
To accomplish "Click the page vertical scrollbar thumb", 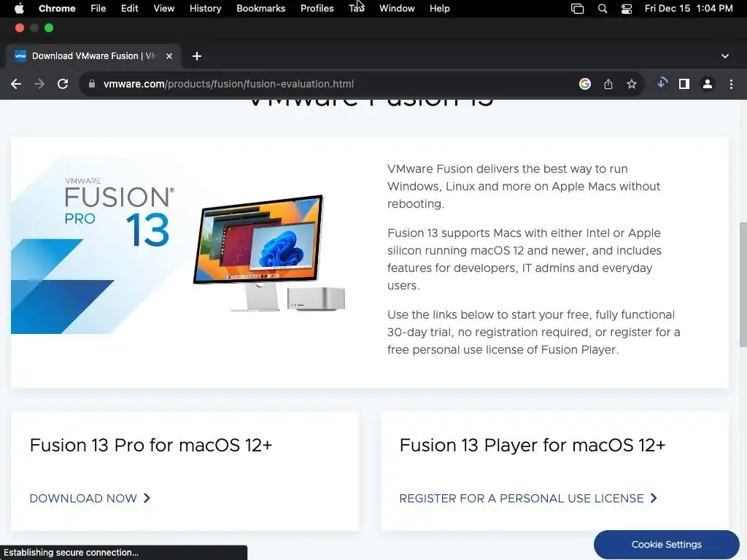I will pos(743,285).
